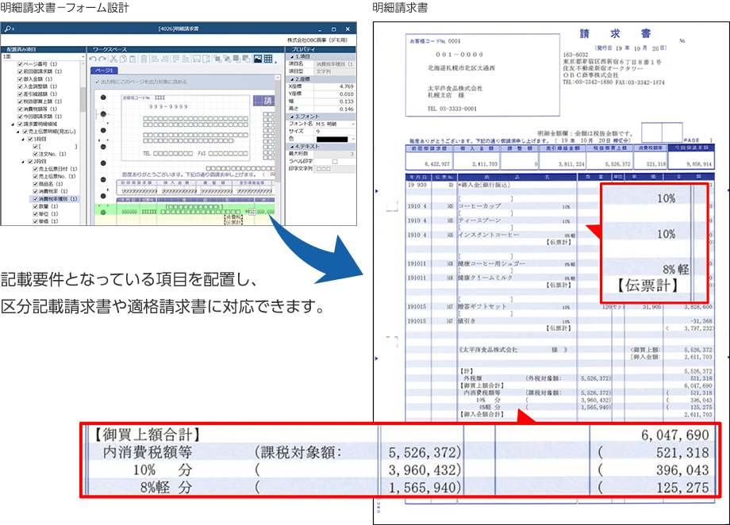Image resolution: width=730 pixels, height=525 pixels.
Task: Click the Redo icon in workspace toolbar
Action: point(102,59)
